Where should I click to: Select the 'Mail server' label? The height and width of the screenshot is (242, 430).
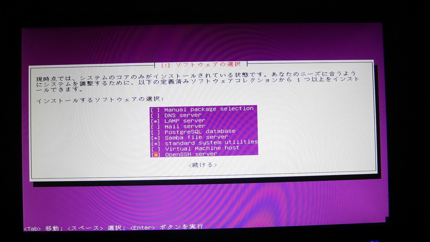[x=185, y=126]
